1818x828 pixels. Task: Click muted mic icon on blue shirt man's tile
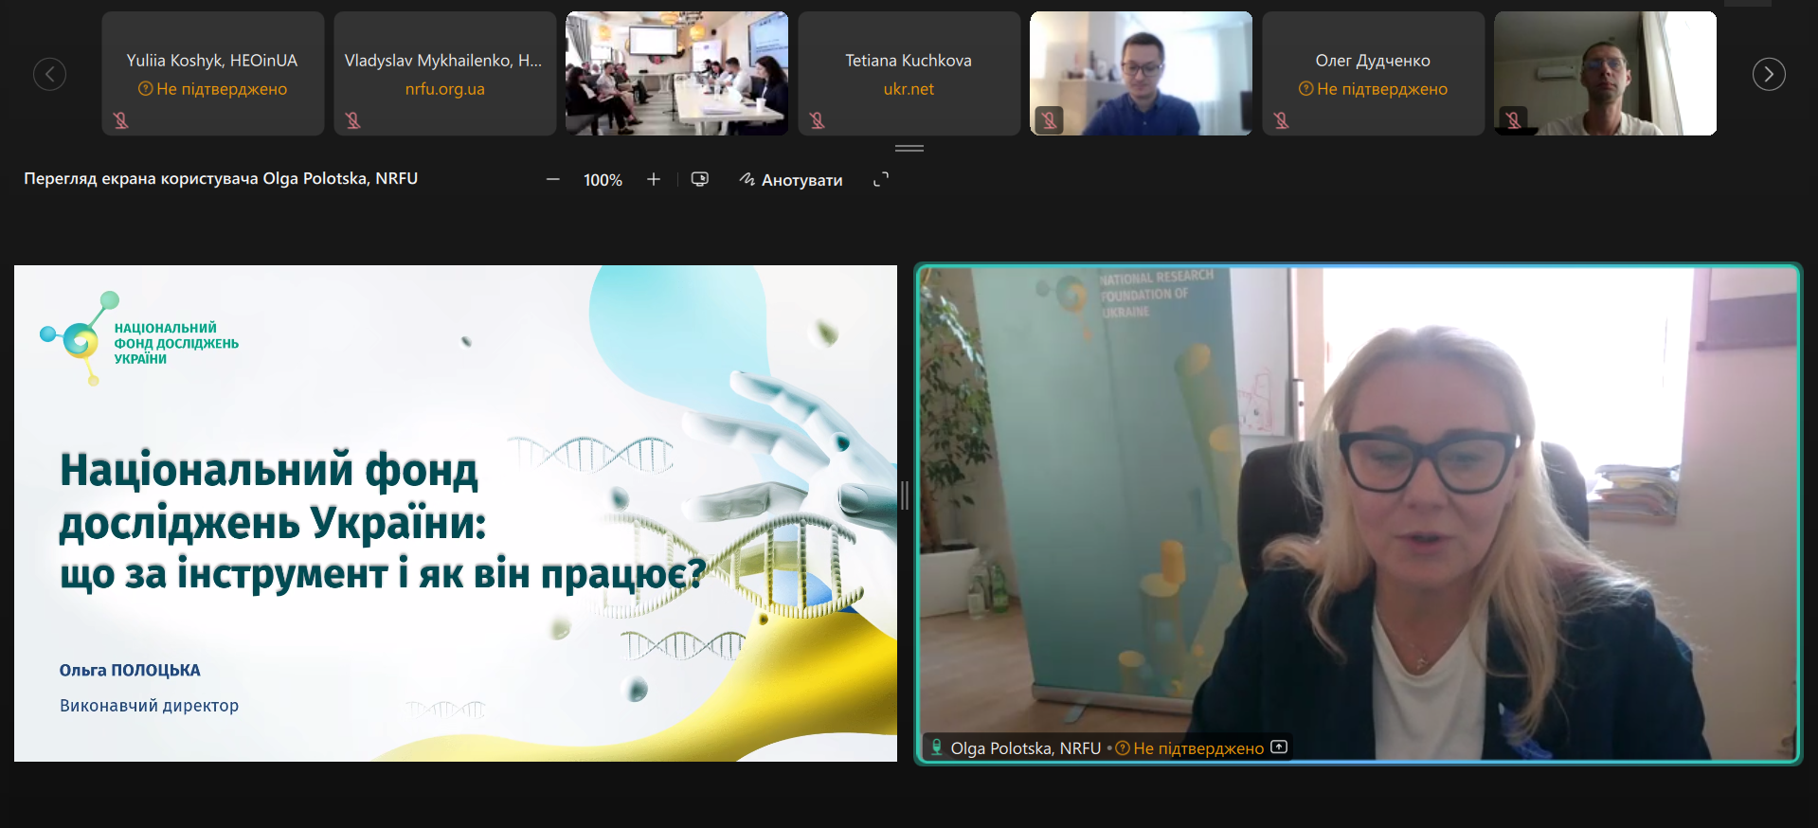(x=1049, y=120)
